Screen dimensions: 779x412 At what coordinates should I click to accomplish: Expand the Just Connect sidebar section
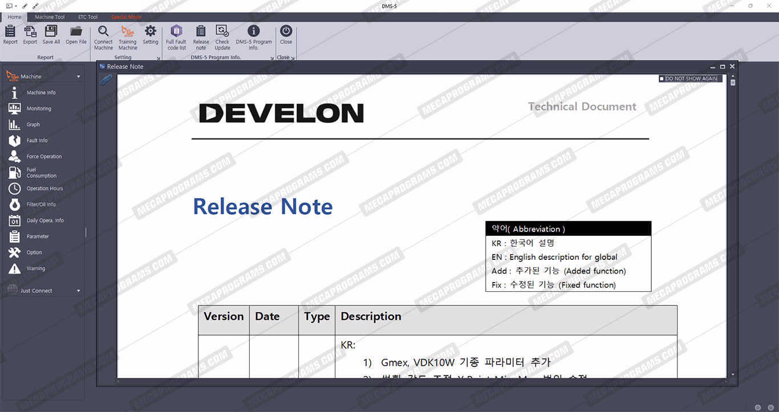click(x=79, y=291)
